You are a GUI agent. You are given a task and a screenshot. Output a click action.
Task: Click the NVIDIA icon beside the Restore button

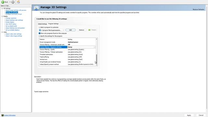click(89, 30)
